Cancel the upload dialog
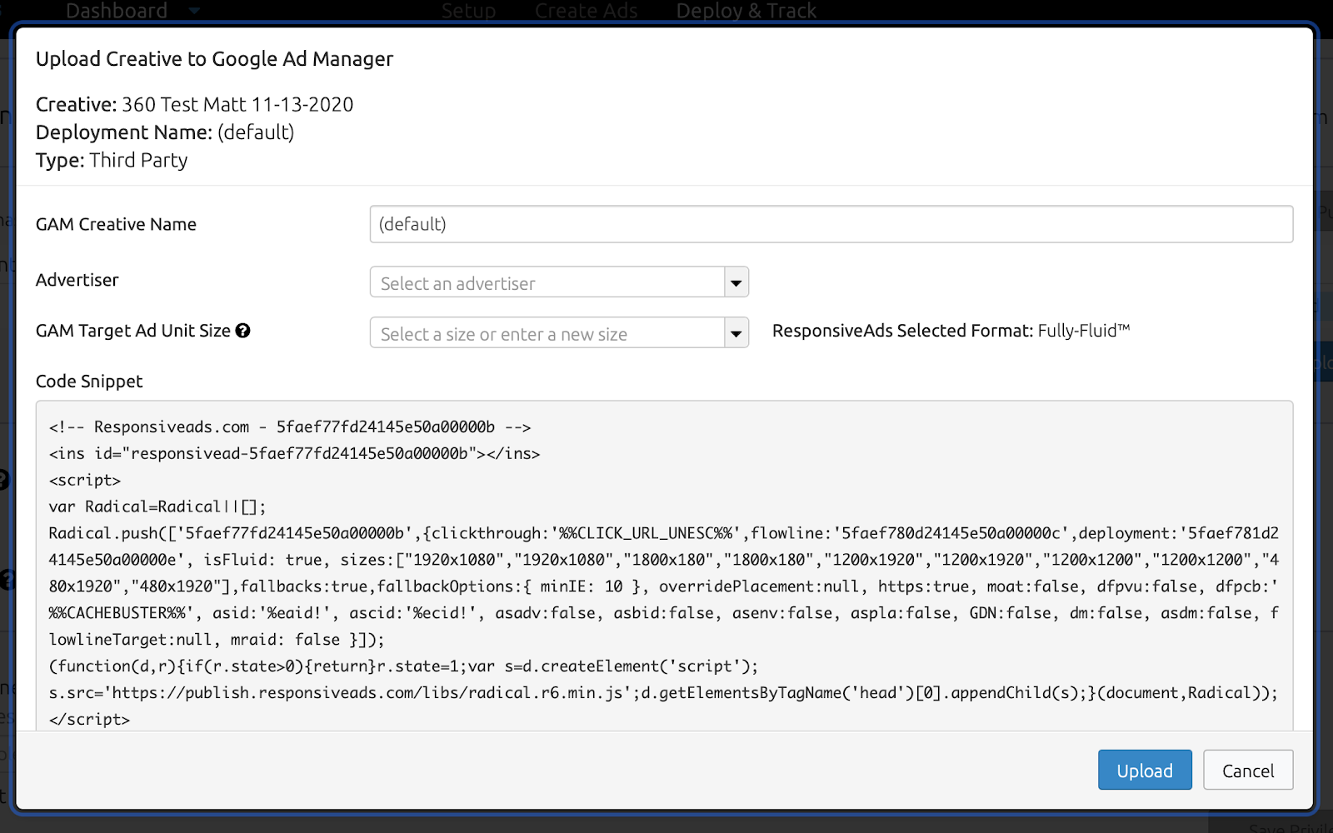 [x=1247, y=770]
